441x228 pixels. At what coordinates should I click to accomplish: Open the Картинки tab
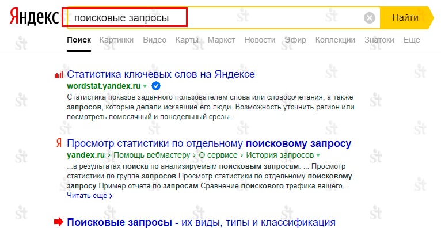(x=116, y=40)
